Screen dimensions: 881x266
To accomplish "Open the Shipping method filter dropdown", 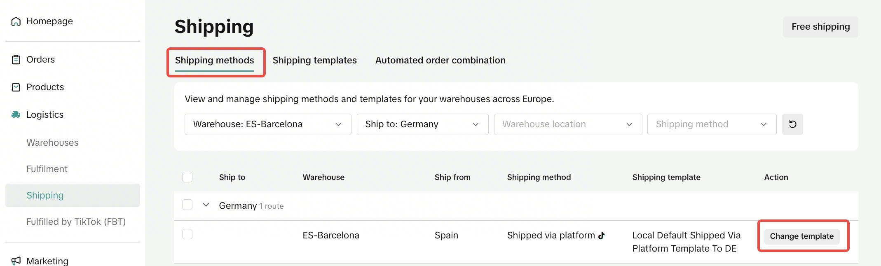I will (x=712, y=124).
